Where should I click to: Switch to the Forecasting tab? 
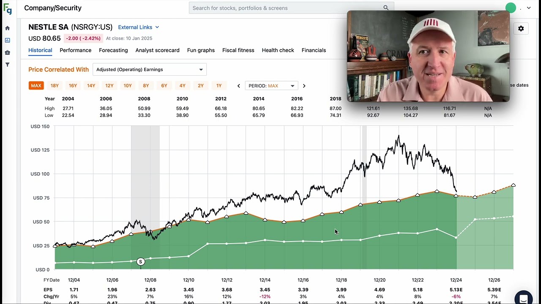pyautogui.click(x=113, y=50)
